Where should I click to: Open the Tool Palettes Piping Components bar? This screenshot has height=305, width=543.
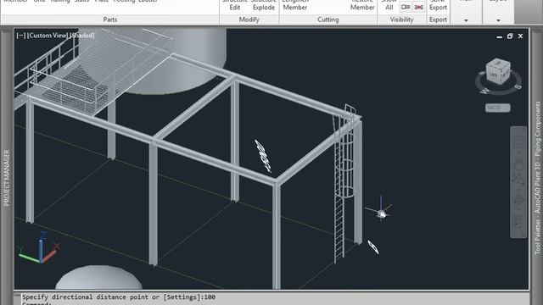(x=537, y=178)
